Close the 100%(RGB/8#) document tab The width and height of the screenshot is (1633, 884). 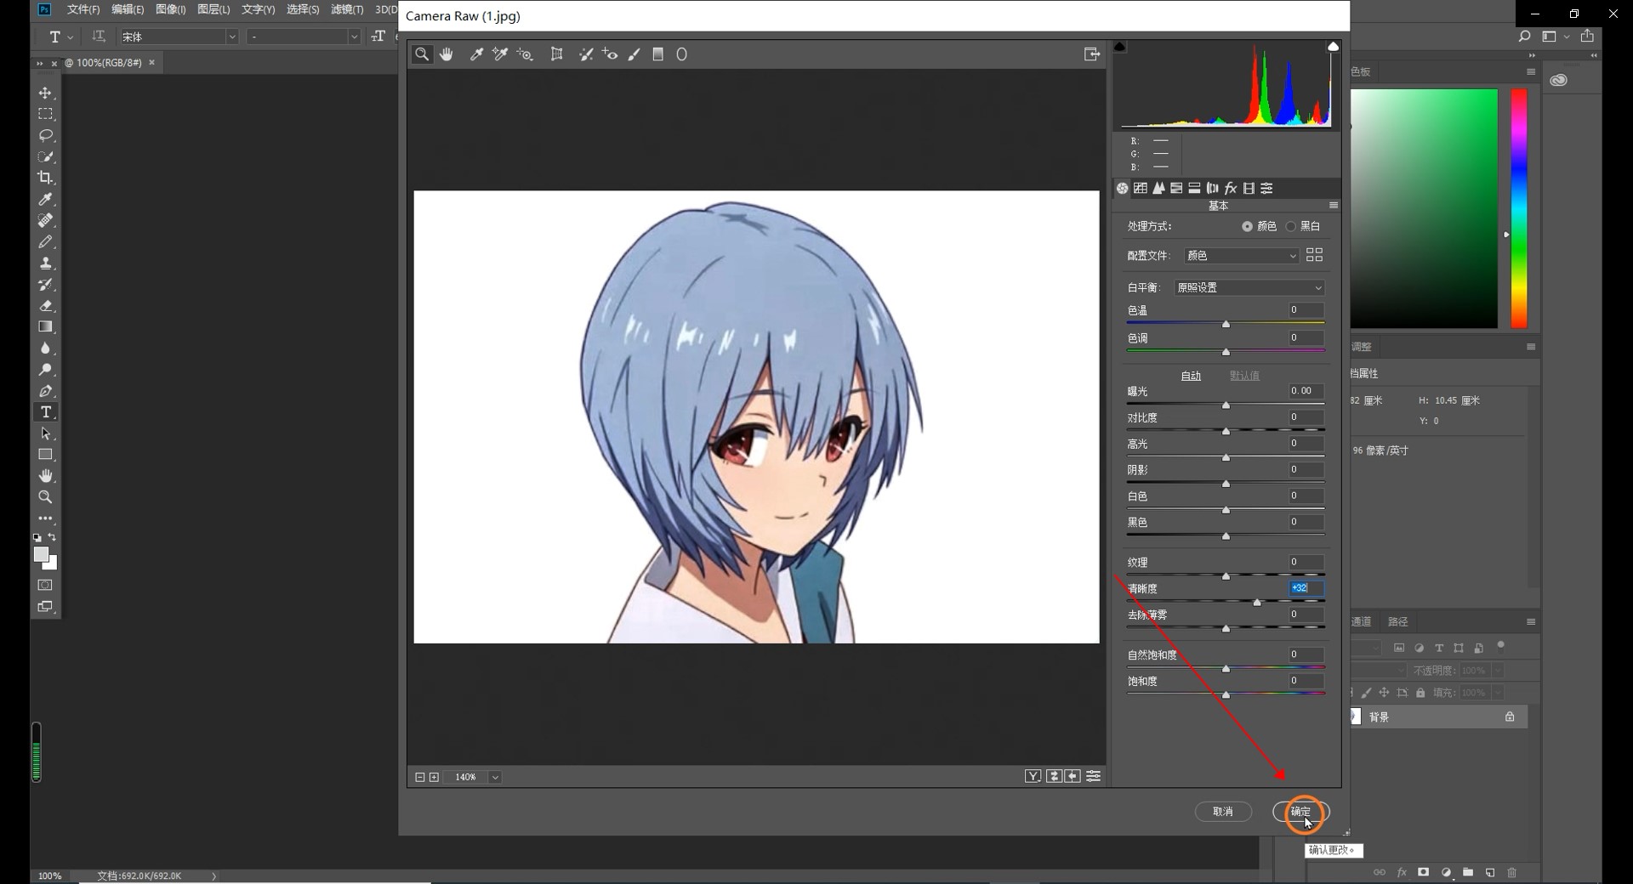[152, 62]
